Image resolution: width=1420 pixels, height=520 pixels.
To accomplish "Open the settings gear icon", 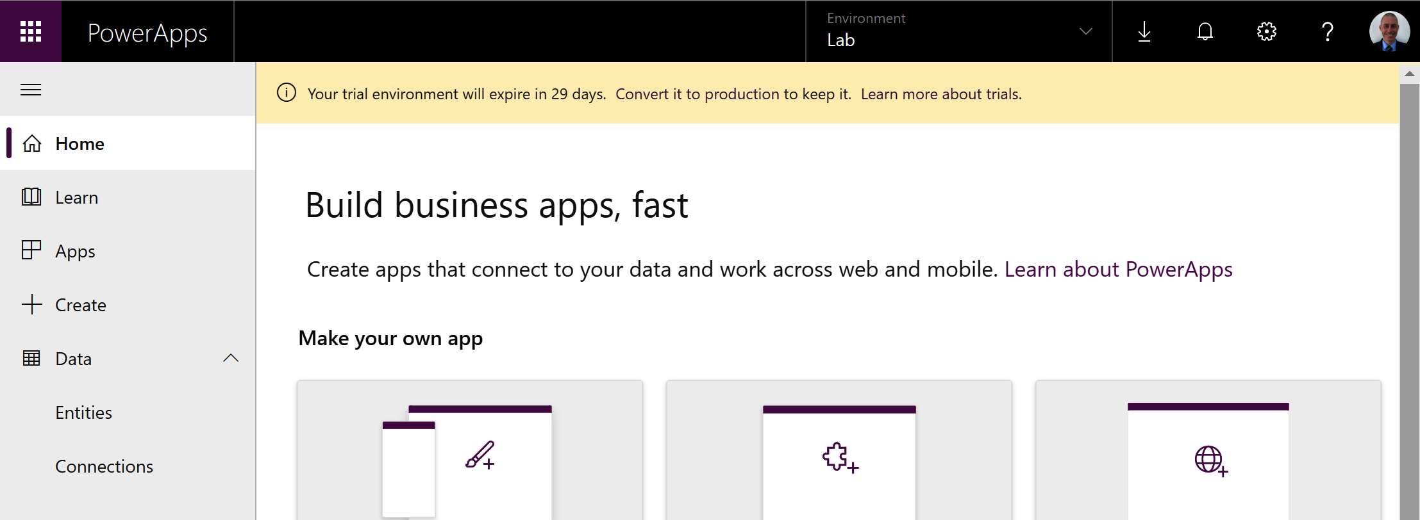I will (1267, 31).
